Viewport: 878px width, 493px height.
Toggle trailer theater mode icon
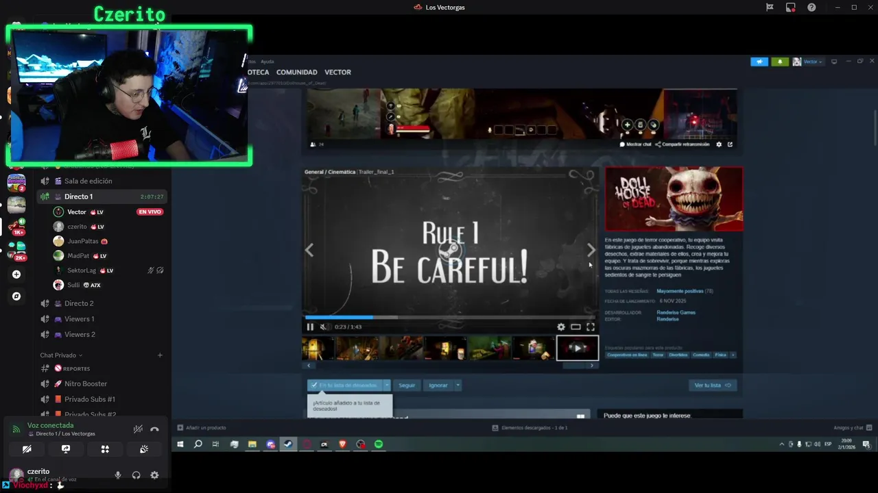[x=576, y=327]
